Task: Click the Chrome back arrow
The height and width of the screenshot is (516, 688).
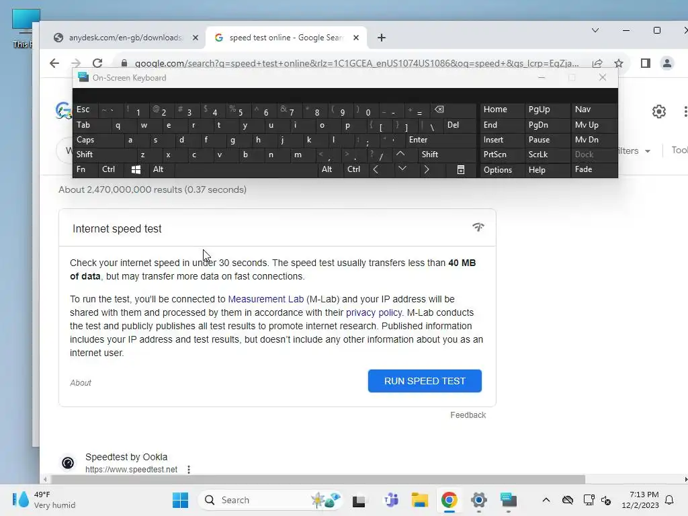Action: pyautogui.click(x=54, y=63)
